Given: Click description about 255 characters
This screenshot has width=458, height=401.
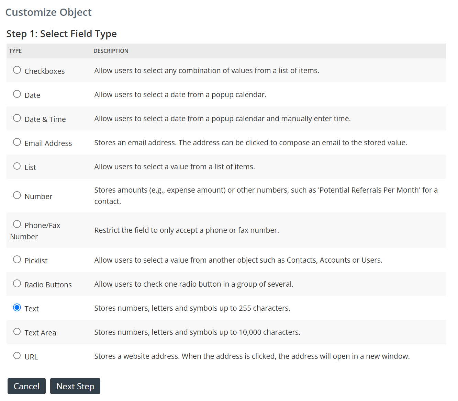Looking at the screenshot, I should click(x=192, y=308).
